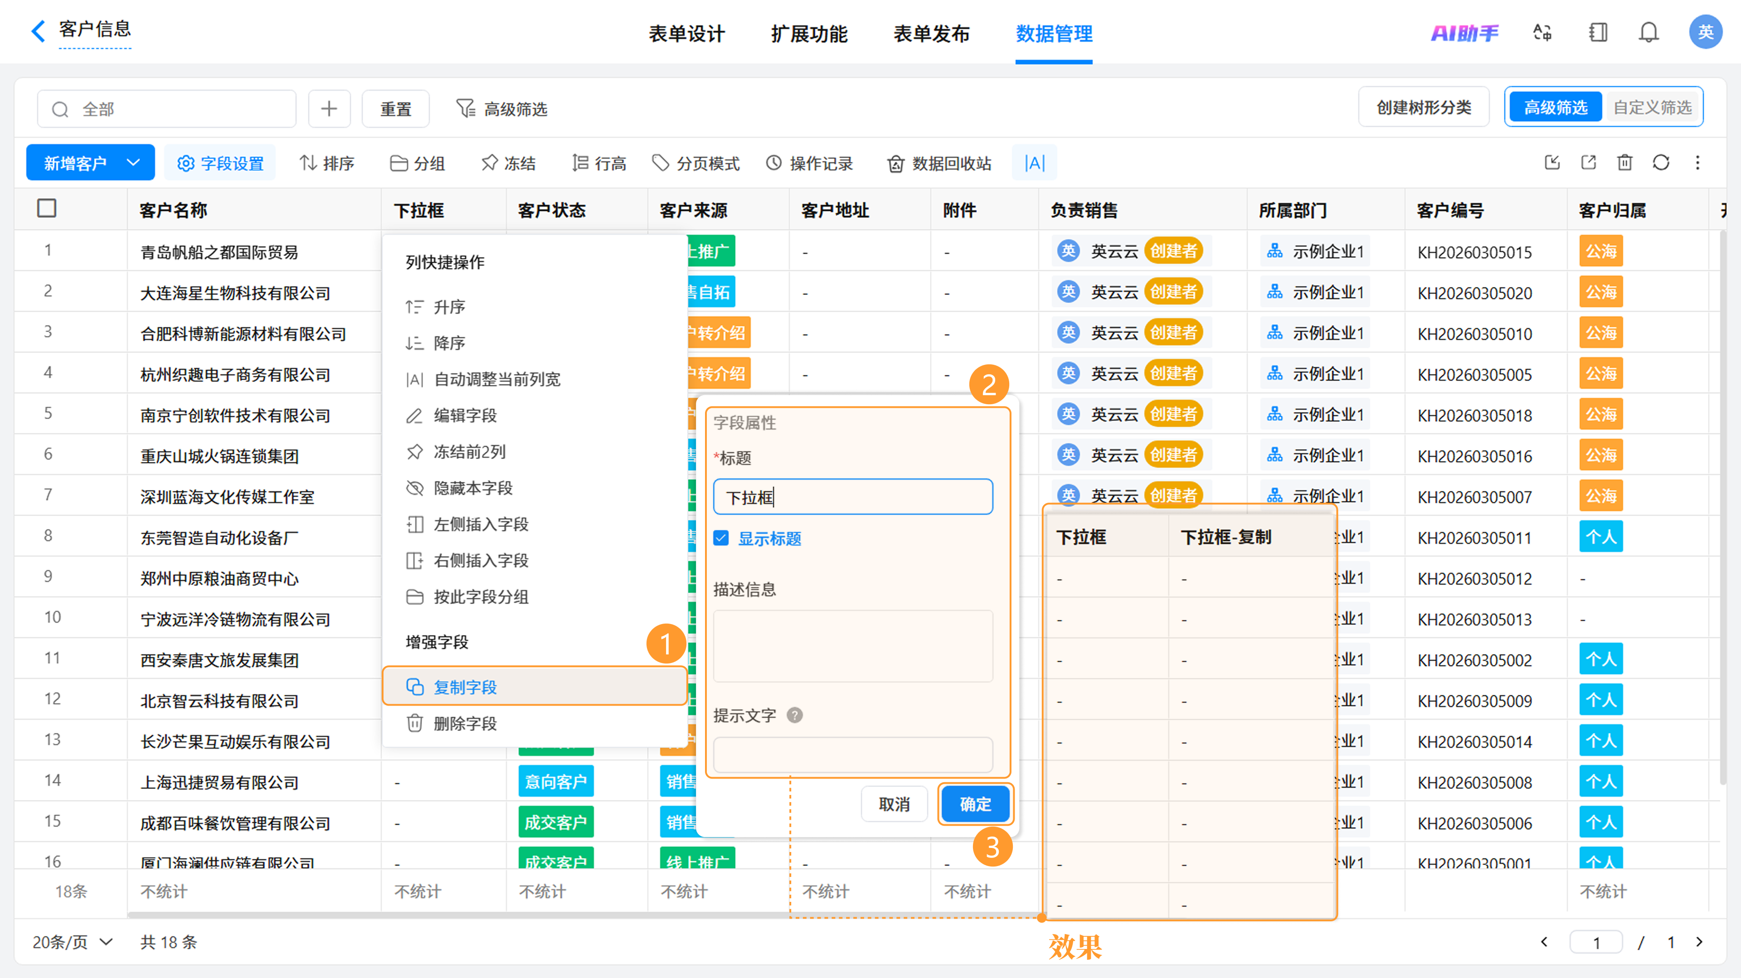The width and height of the screenshot is (1741, 978).
Task: Switch to 表单设计 tab
Action: (687, 34)
